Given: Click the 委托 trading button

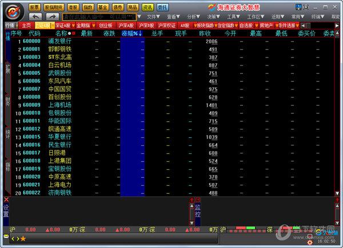Looking at the screenshot, I should point(162,7).
